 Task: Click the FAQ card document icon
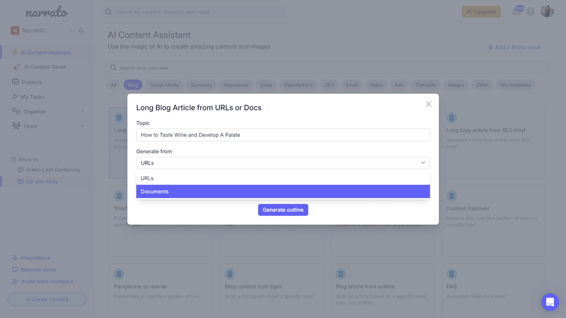point(452,274)
